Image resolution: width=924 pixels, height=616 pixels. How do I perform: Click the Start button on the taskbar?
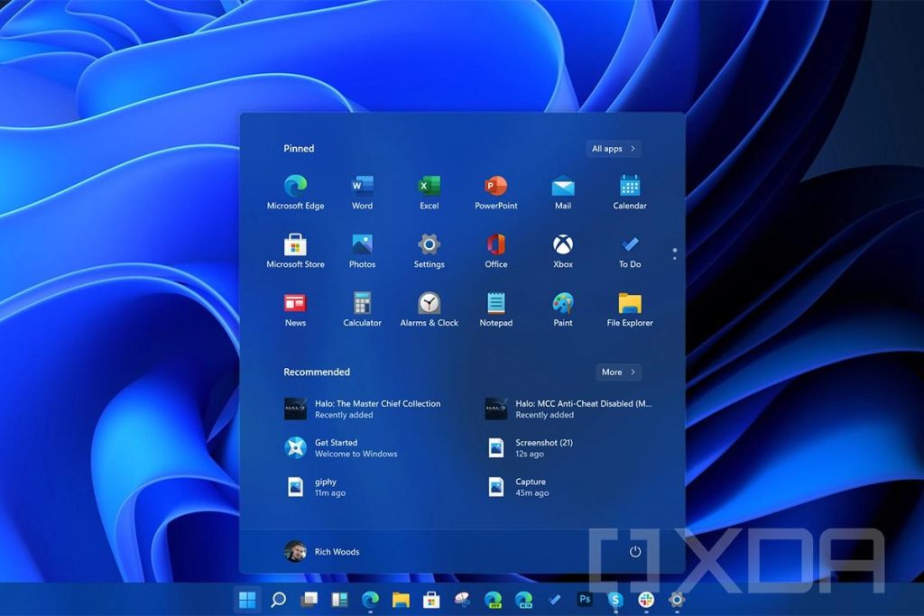coord(247,600)
